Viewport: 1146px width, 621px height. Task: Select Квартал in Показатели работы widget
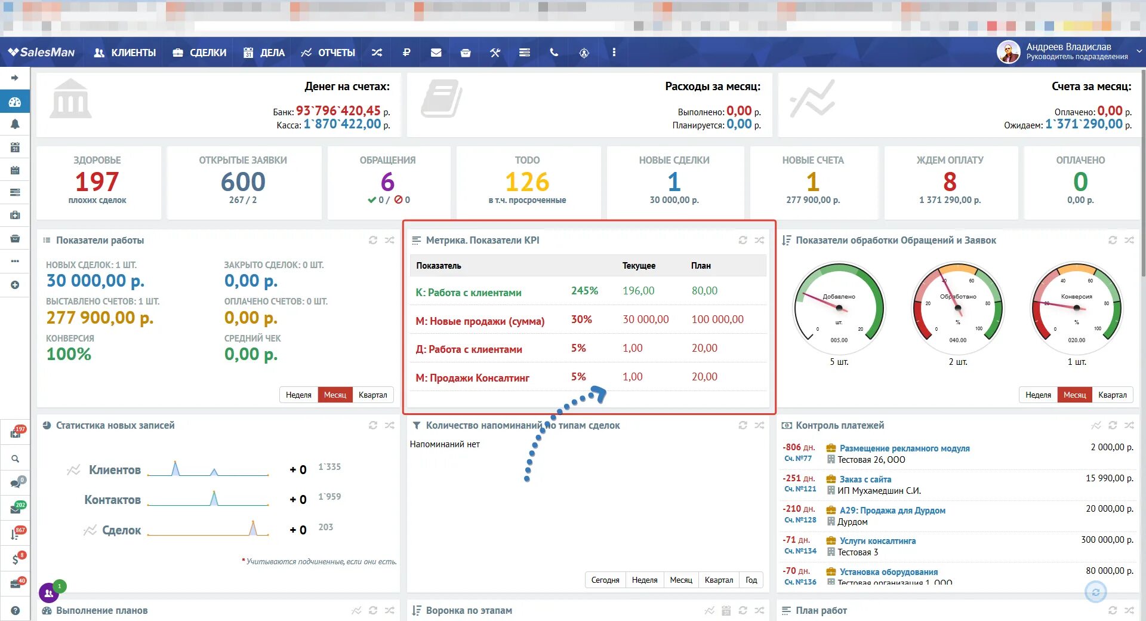372,395
